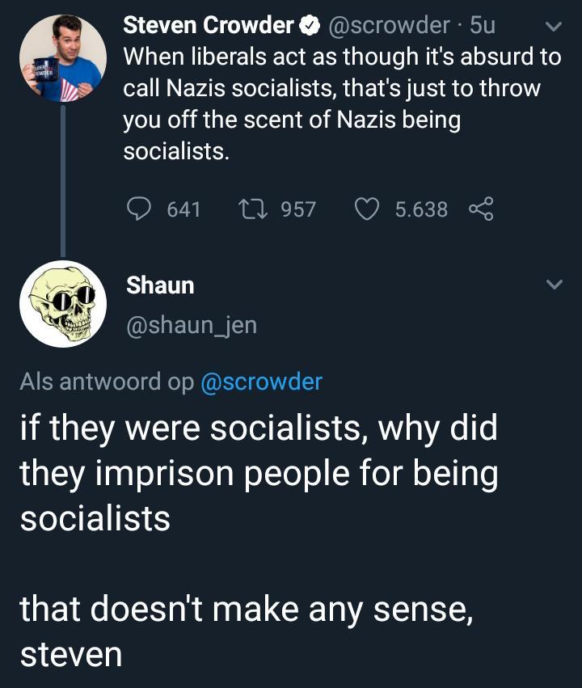The image size is (582, 688).
Task: Click the reply speech bubble icon
Action: [140, 209]
